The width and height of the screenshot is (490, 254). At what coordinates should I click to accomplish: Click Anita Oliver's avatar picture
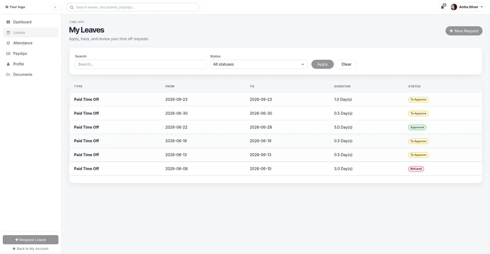pyautogui.click(x=454, y=7)
